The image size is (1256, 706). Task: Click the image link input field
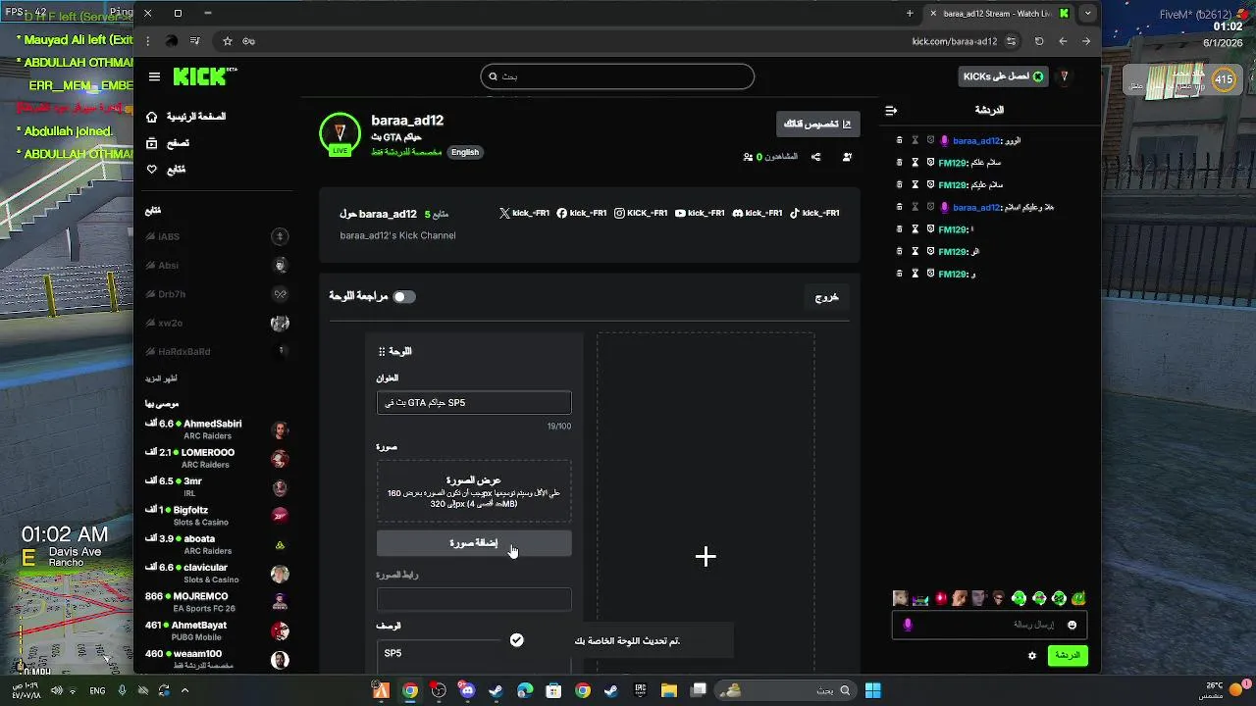[x=474, y=599]
